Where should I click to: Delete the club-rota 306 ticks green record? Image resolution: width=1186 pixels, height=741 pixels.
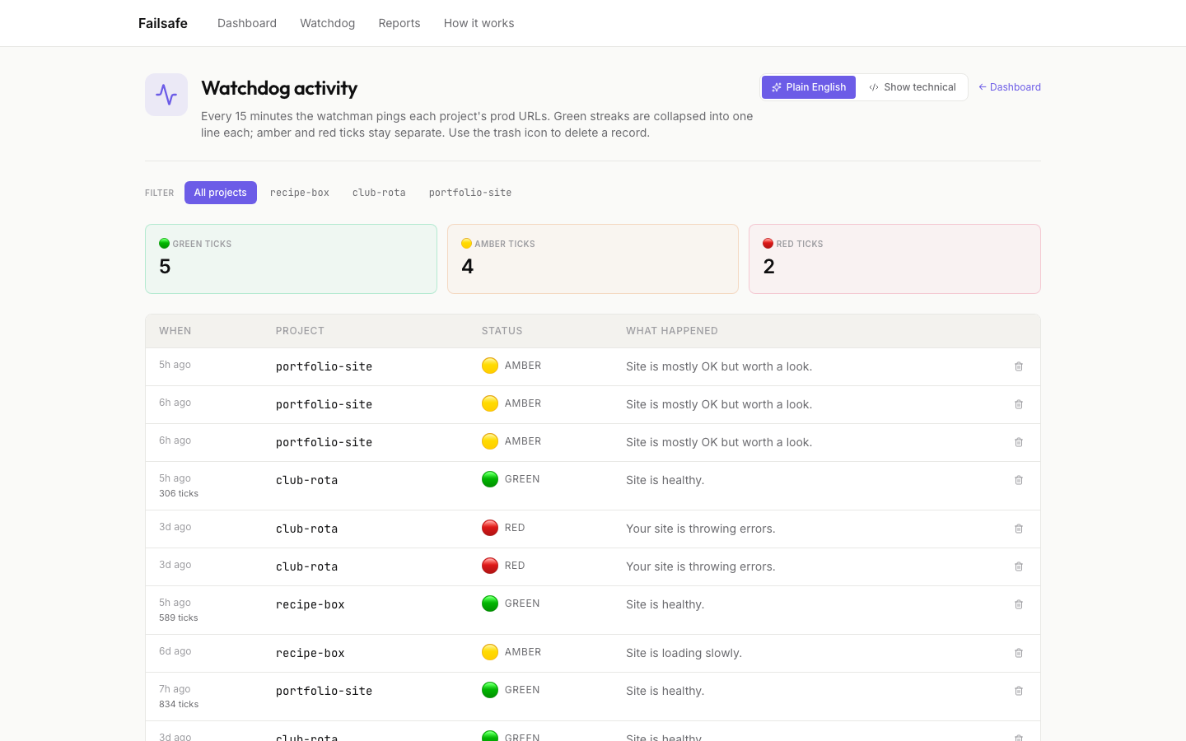coord(1019,480)
